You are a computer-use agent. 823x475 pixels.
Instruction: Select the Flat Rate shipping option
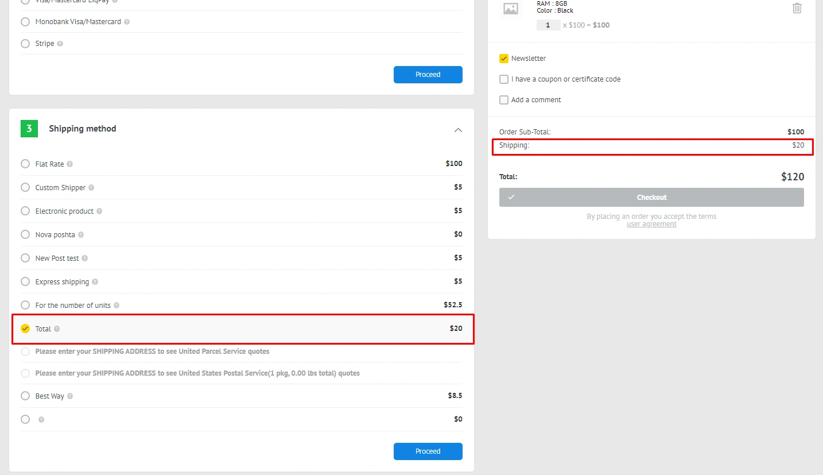[25, 164]
